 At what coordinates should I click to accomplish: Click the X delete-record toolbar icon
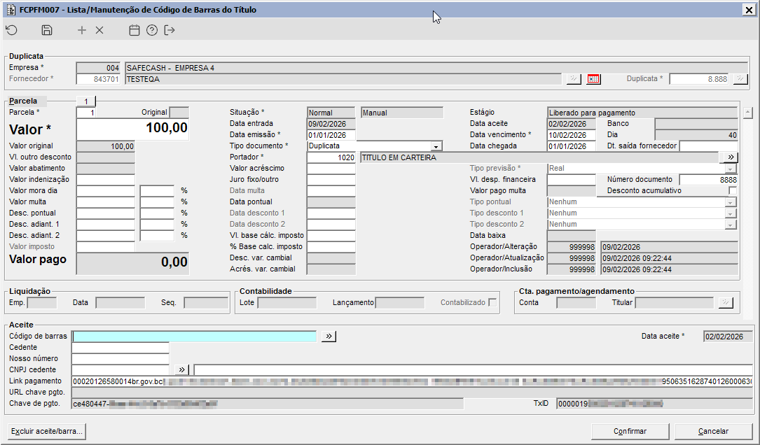pos(99,30)
